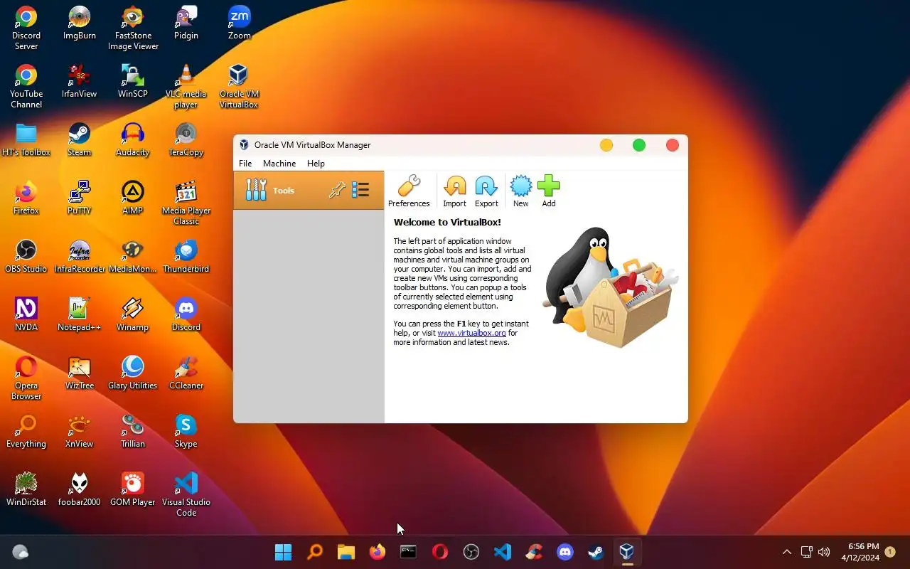
Task: Select the IrfanView desktop icon
Action: 79,81
